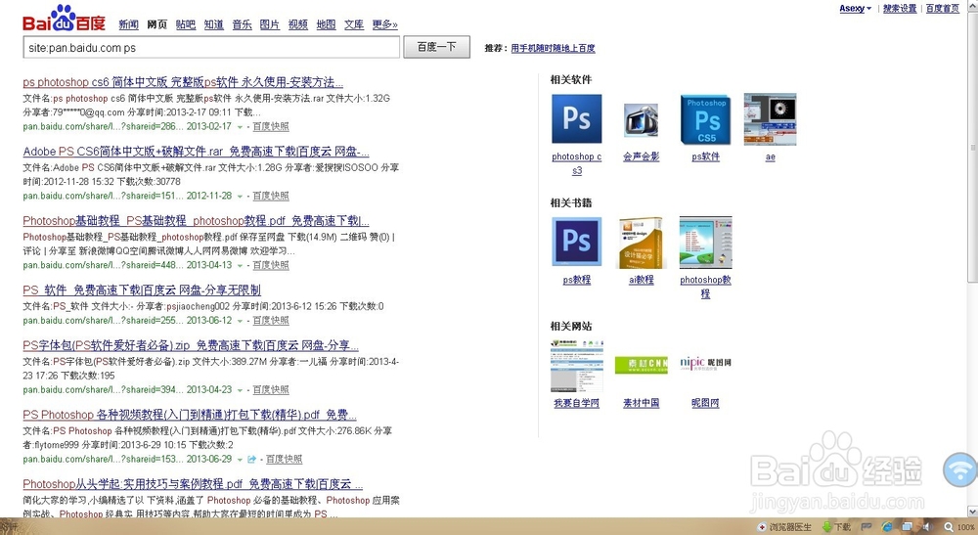Screen dimensions: 978x535
Task: Open 浏览器医生 in status bar
Action: [x=784, y=527]
